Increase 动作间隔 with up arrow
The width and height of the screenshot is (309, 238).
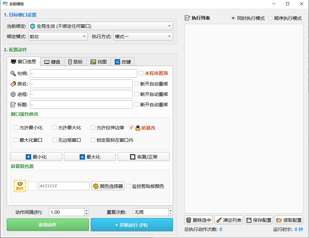[86, 211]
